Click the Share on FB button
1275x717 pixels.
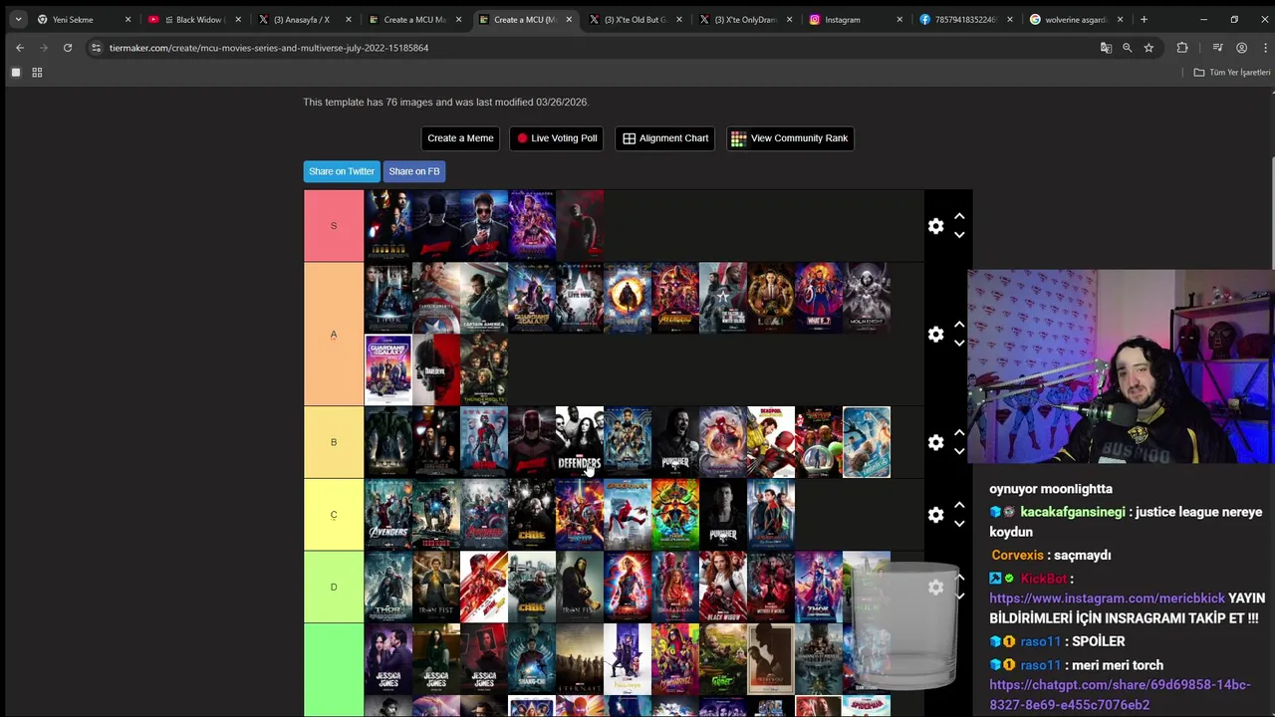pos(414,171)
